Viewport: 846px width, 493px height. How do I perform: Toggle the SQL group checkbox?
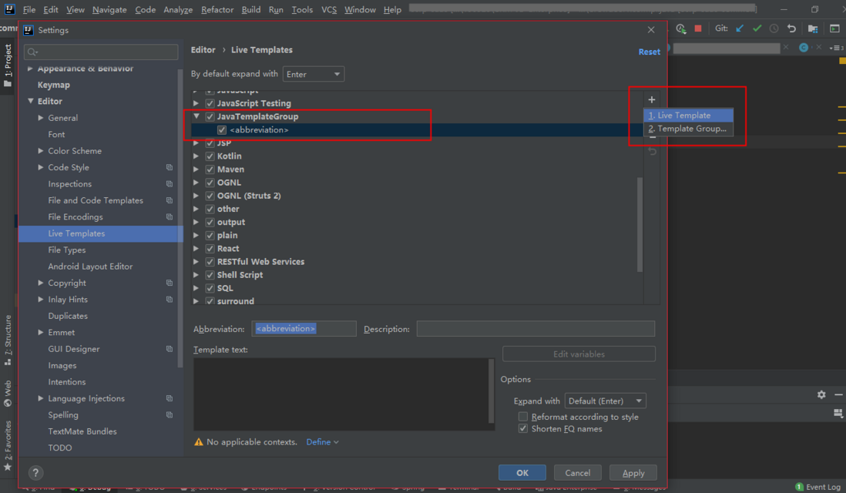tap(210, 288)
